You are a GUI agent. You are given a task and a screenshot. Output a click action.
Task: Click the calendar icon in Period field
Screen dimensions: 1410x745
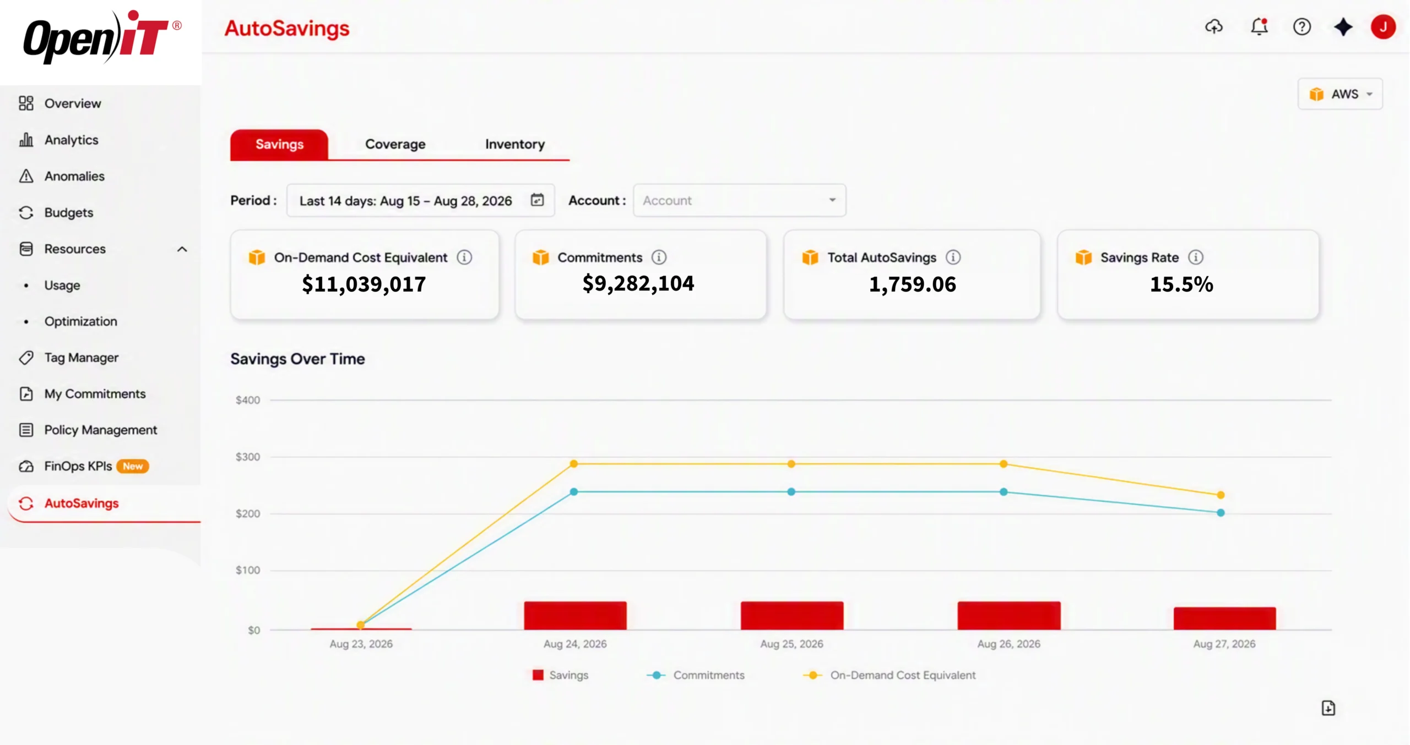pos(537,200)
